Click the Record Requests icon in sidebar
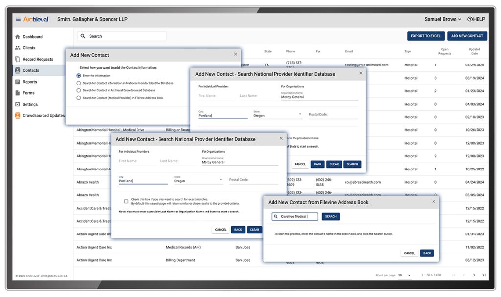This screenshot has height=297, width=501. coord(18,59)
